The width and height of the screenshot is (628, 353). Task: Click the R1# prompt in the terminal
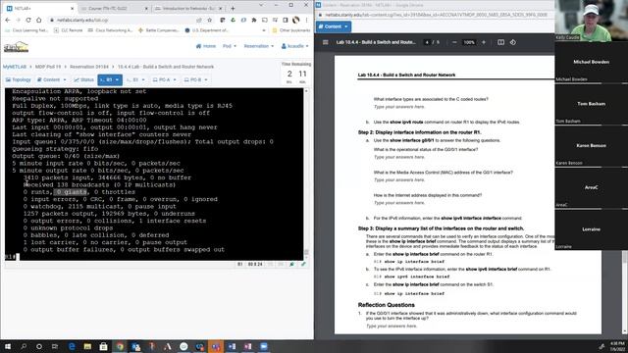(11, 257)
